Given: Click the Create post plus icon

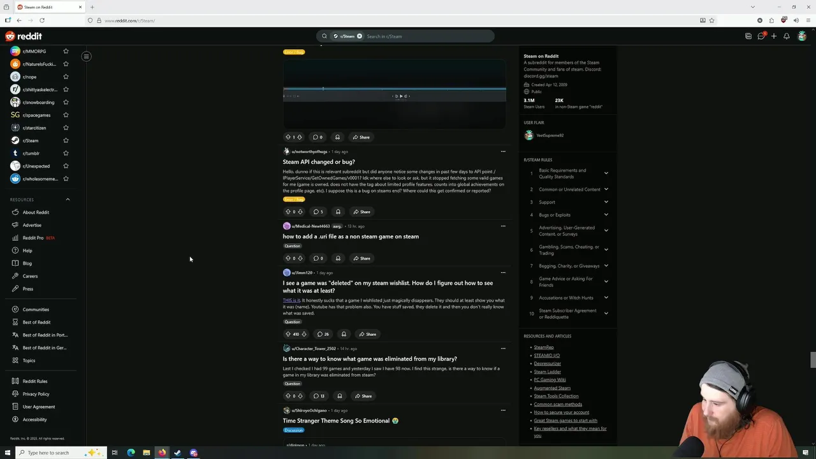Looking at the screenshot, I should [x=774, y=36].
